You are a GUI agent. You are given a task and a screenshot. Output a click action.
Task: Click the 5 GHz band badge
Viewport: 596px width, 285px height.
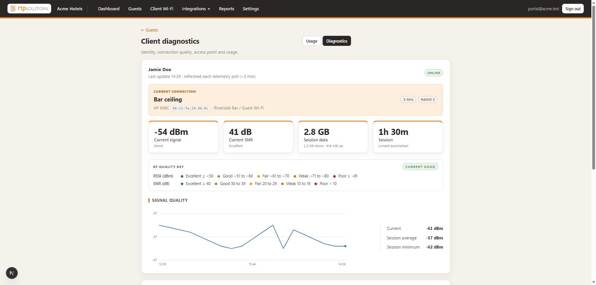408,100
